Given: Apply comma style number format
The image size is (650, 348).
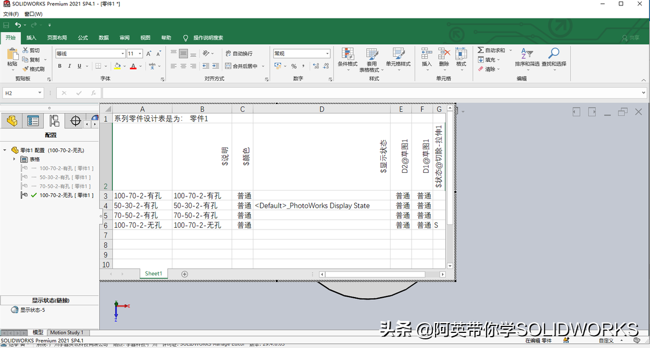Looking at the screenshot, I should 303,66.
